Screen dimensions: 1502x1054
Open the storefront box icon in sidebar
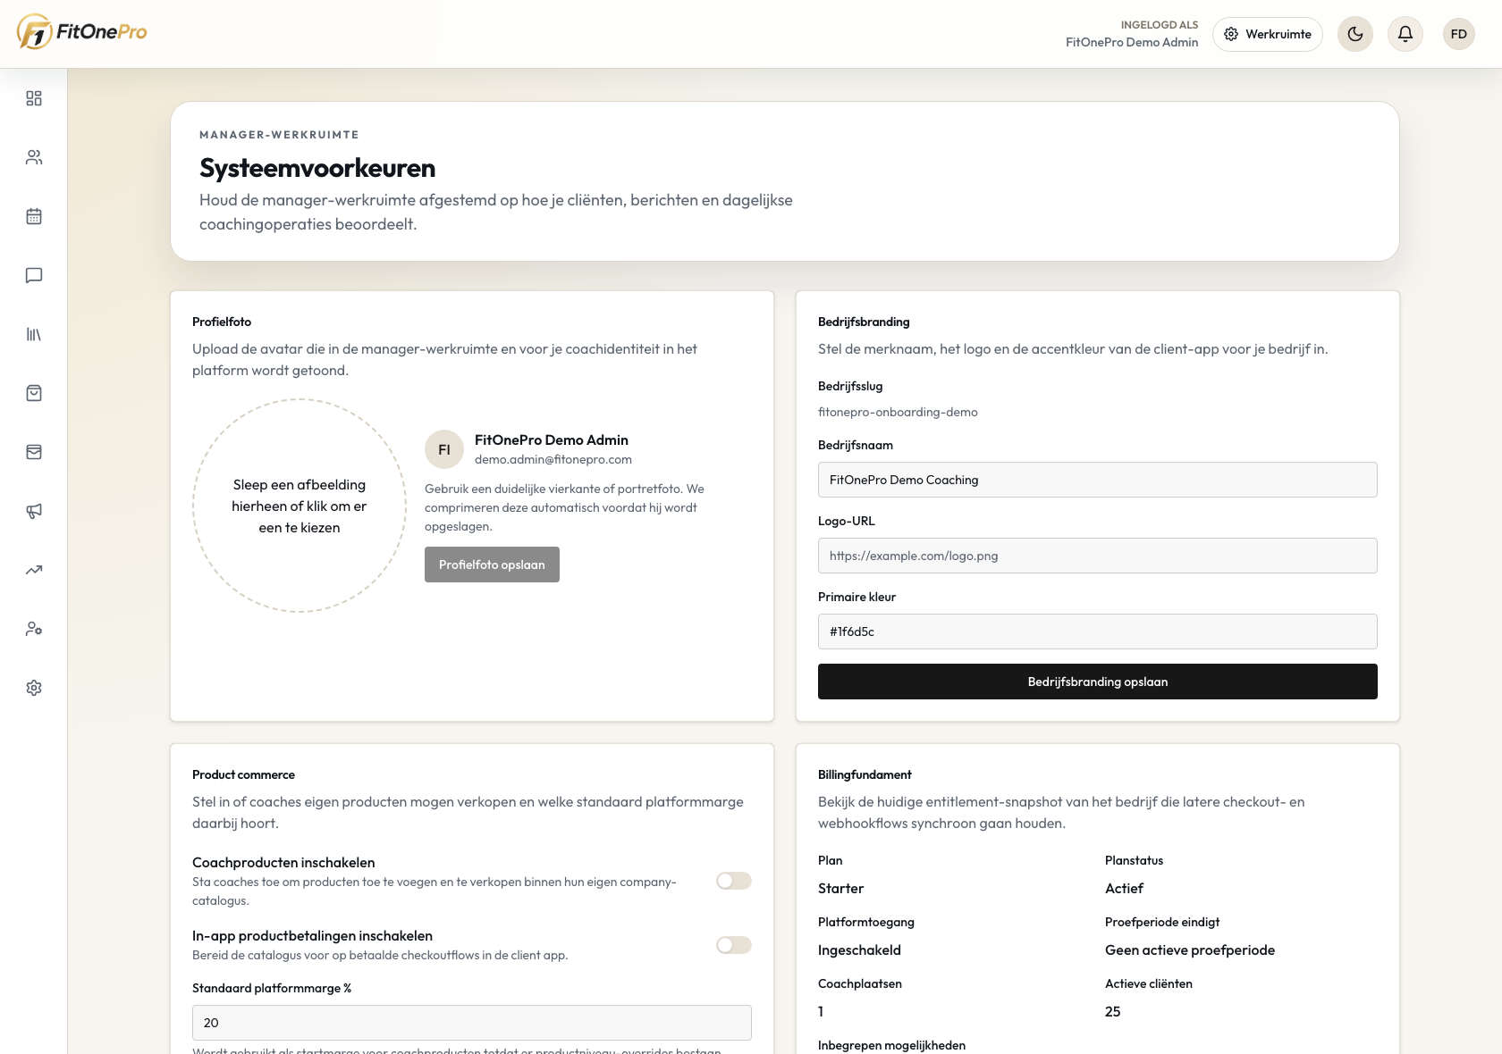[x=34, y=452]
